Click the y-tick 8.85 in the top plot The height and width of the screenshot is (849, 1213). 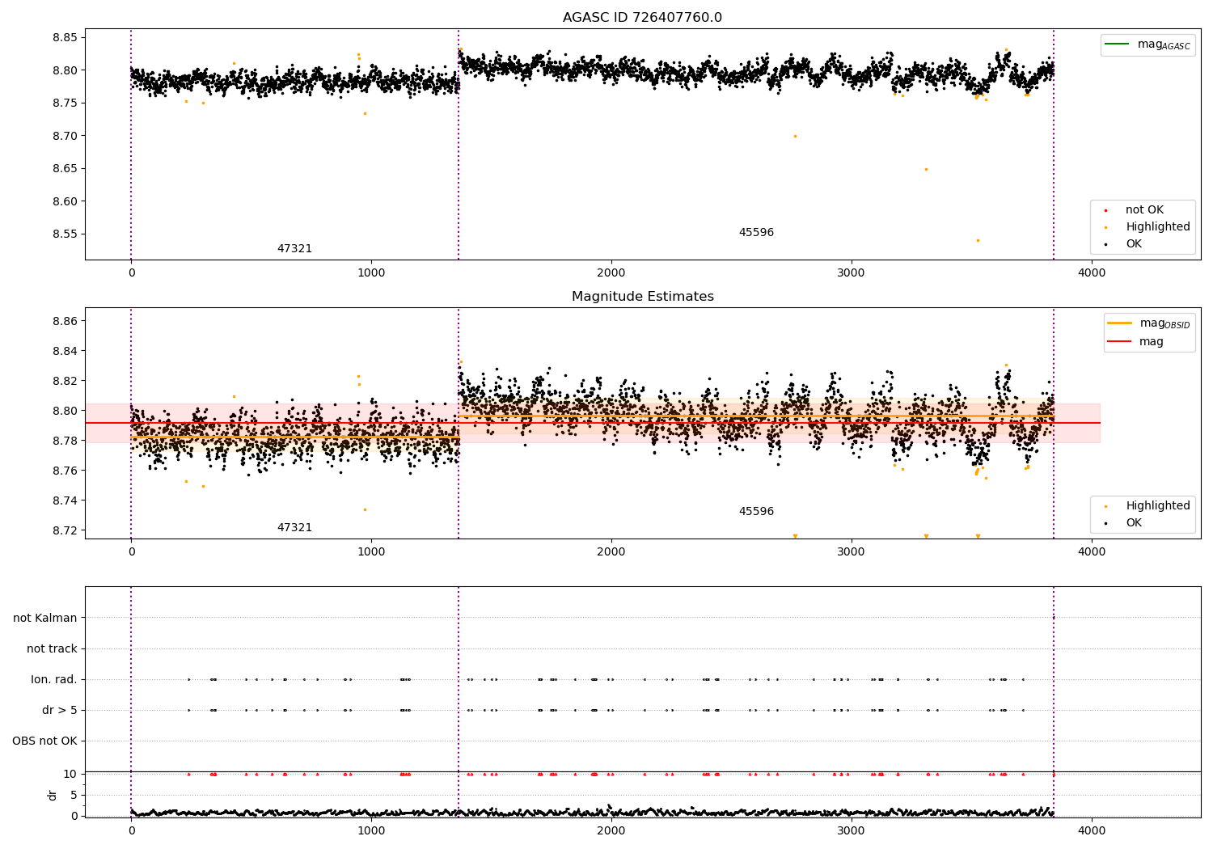pos(65,37)
